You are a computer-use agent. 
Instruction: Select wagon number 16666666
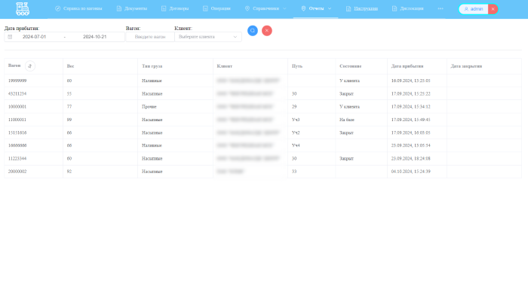17,145
